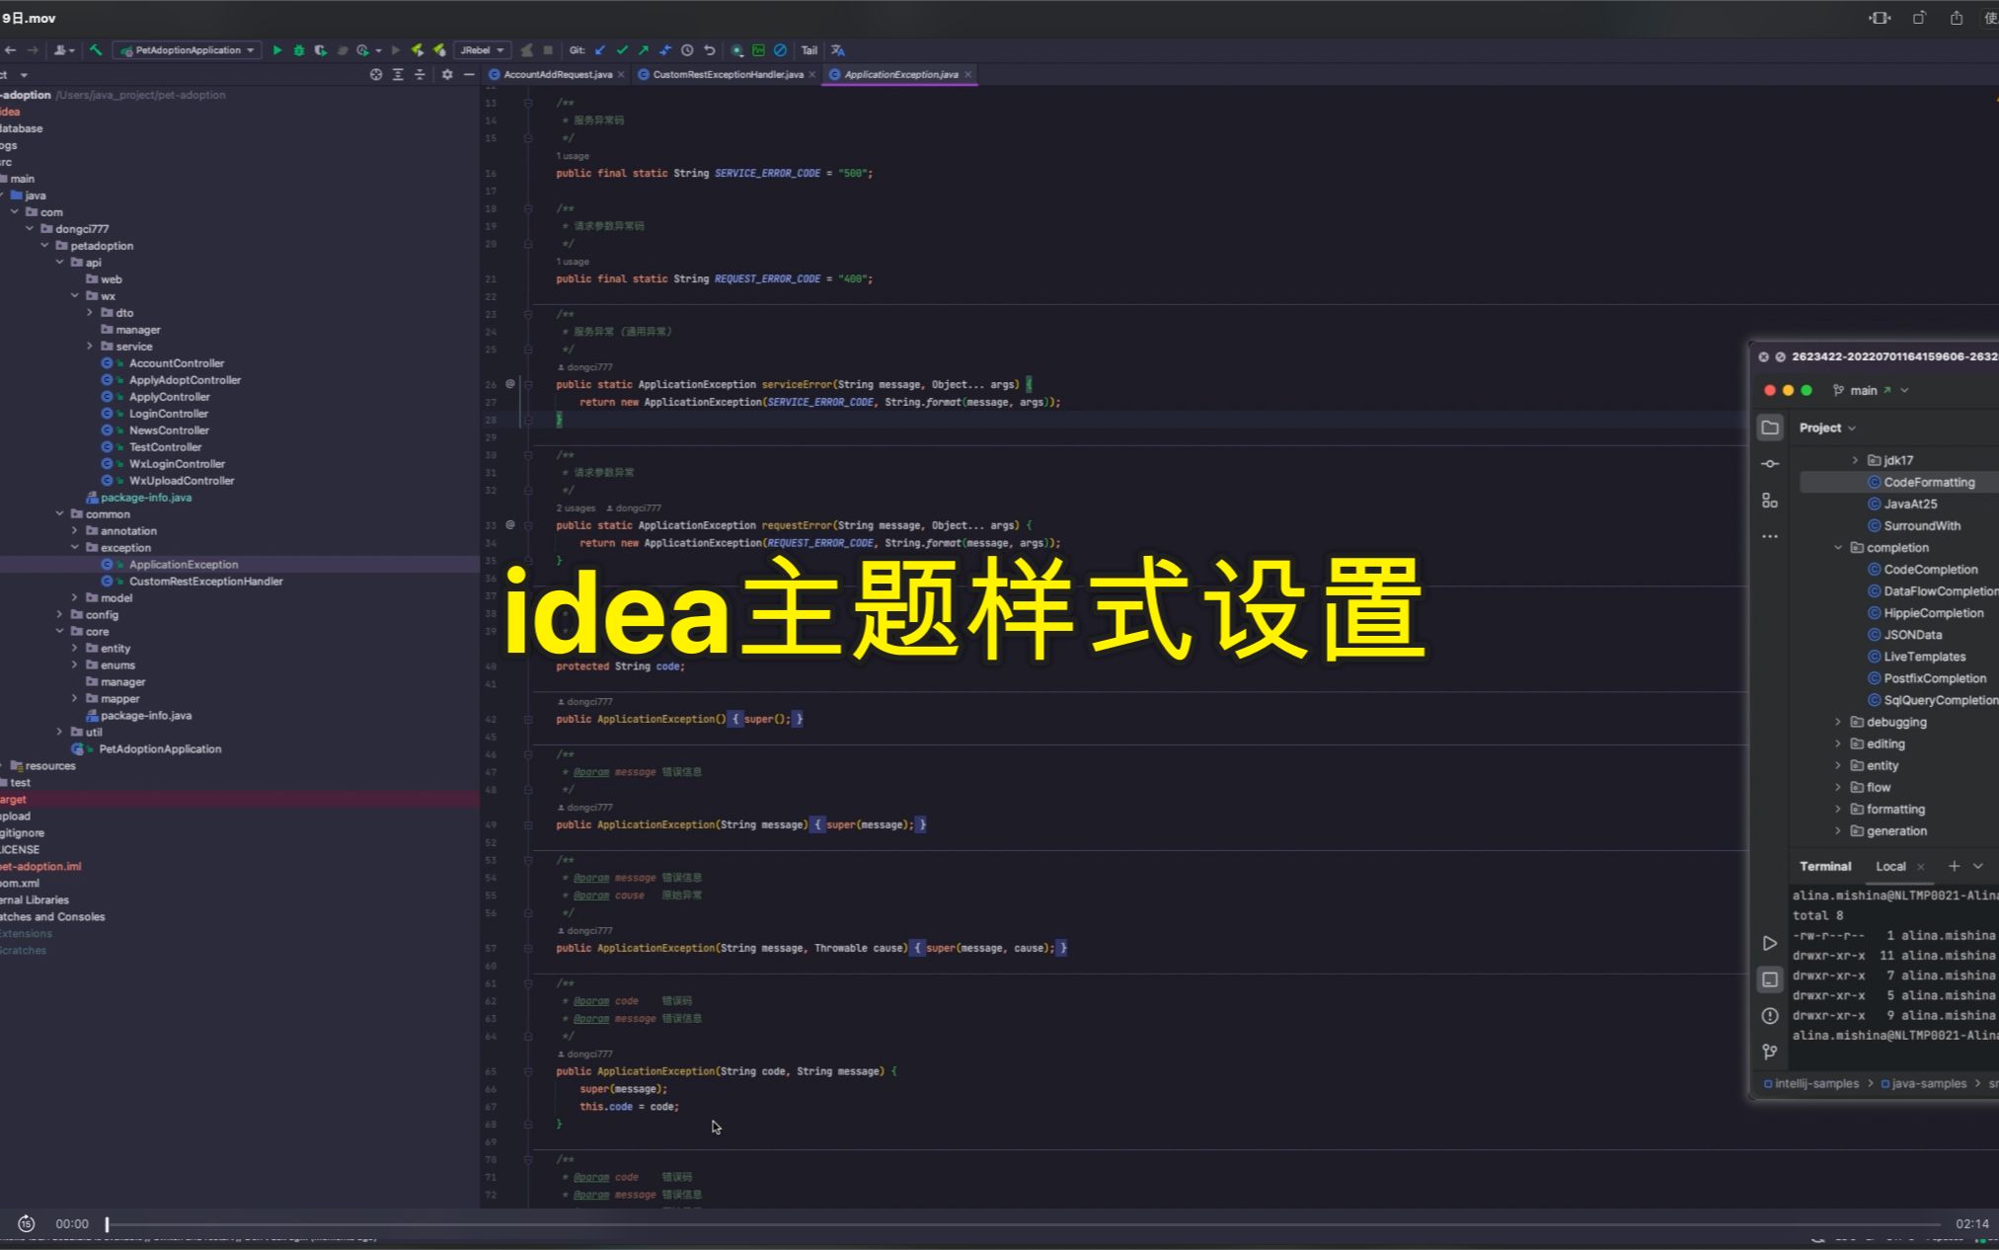Open Project panel settings via the gear icon
Viewport: 1999px width, 1250px height.
pos(447,74)
